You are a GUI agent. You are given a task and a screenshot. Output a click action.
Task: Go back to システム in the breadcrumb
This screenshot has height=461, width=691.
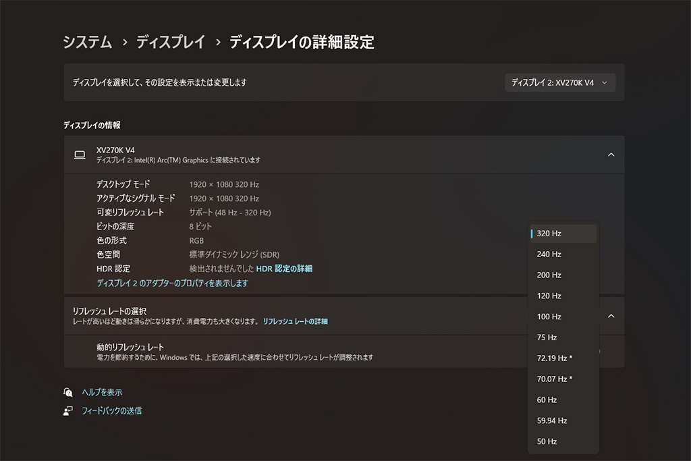(x=88, y=43)
